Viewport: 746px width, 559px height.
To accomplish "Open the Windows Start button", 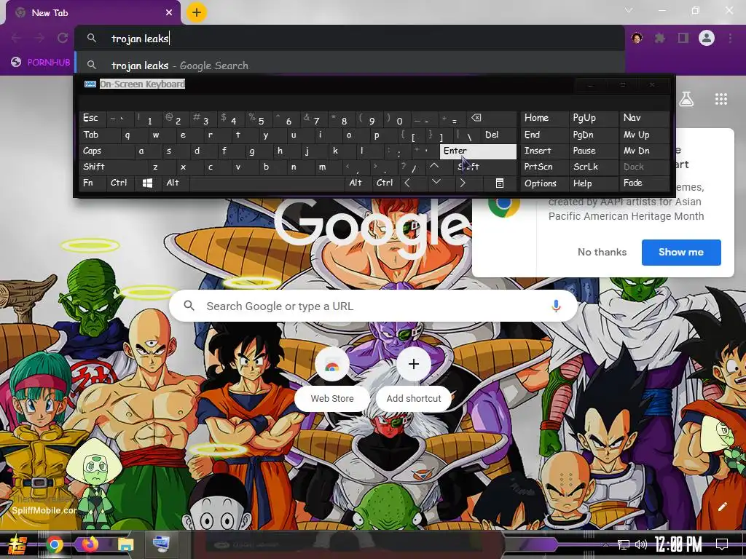I will [17, 544].
